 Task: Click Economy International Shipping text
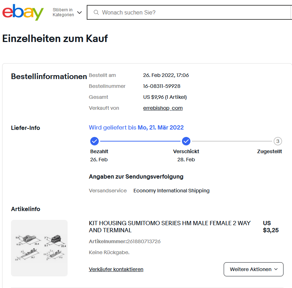(171, 191)
